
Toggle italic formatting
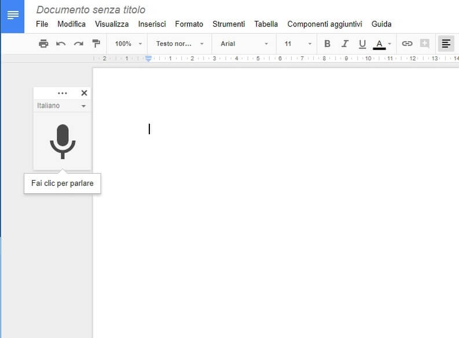pyautogui.click(x=345, y=43)
